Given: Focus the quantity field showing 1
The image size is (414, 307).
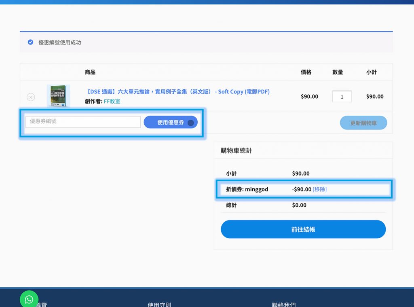Looking at the screenshot, I should (x=342, y=97).
